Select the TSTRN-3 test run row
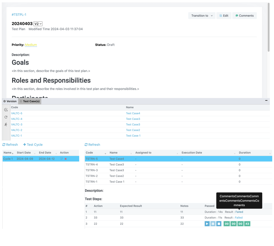The height and width of the screenshot is (246, 274). [178, 170]
